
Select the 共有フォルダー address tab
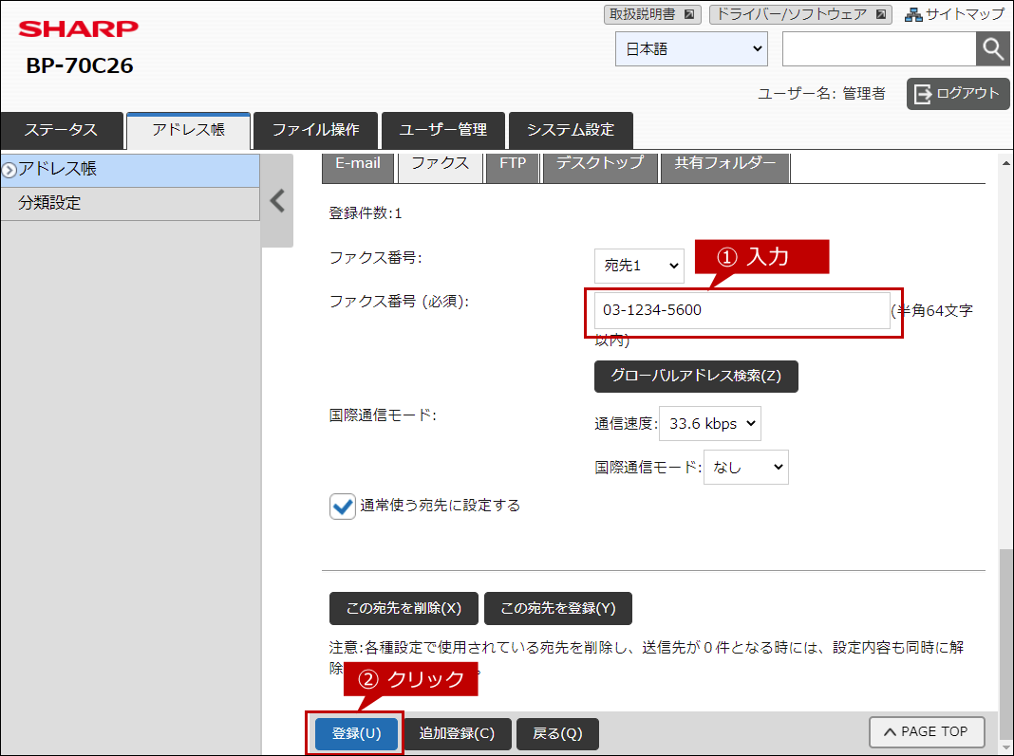pyautogui.click(x=725, y=166)
